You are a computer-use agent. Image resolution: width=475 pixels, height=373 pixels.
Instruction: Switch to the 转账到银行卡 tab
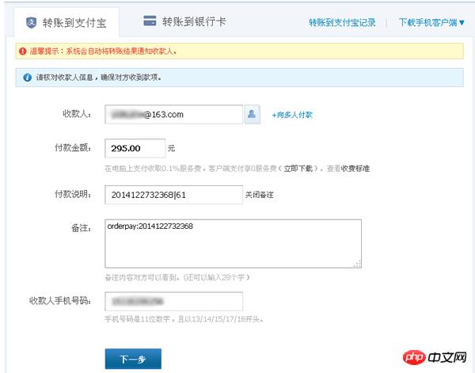(184, 21)
